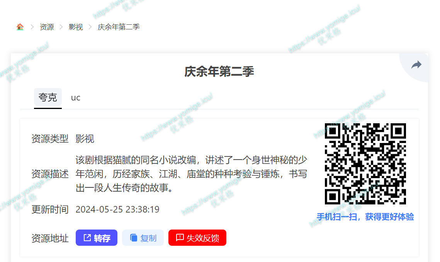The height and width of the screenshot is (262, 440).
Task: Click the 庆余年第二季 page title
Action: point(219,71)
